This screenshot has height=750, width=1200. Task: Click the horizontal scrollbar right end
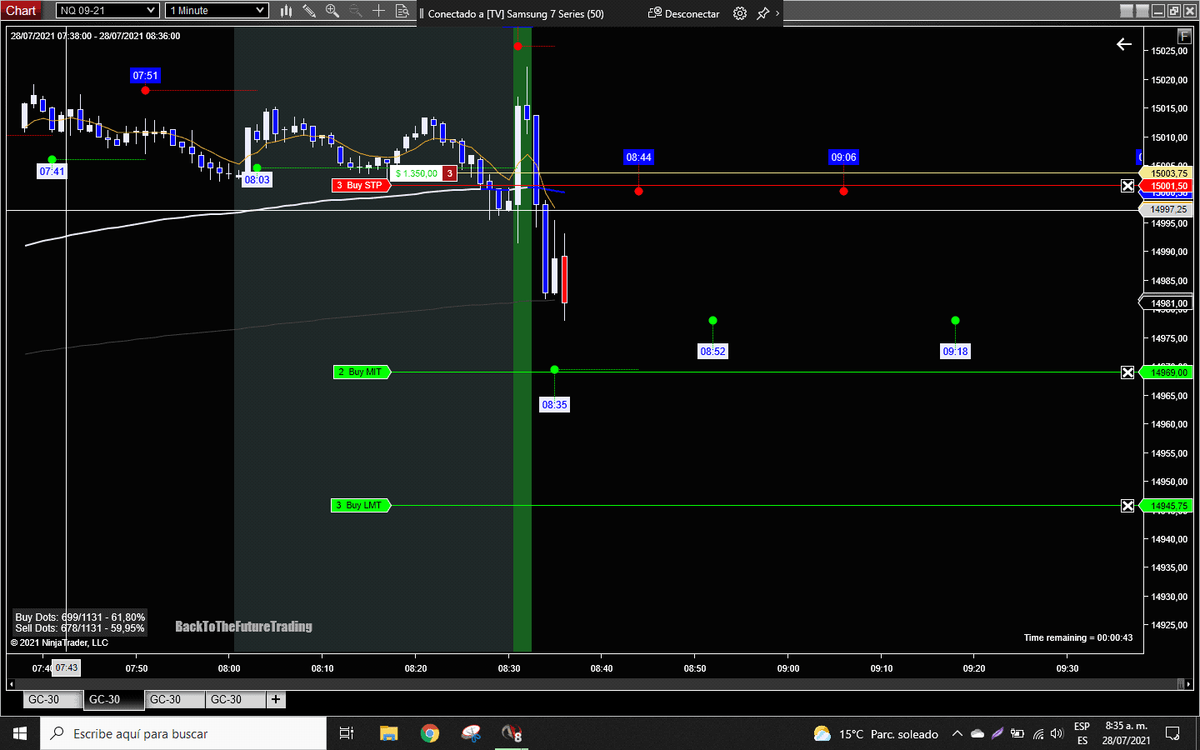click(x=1187, y=684)
